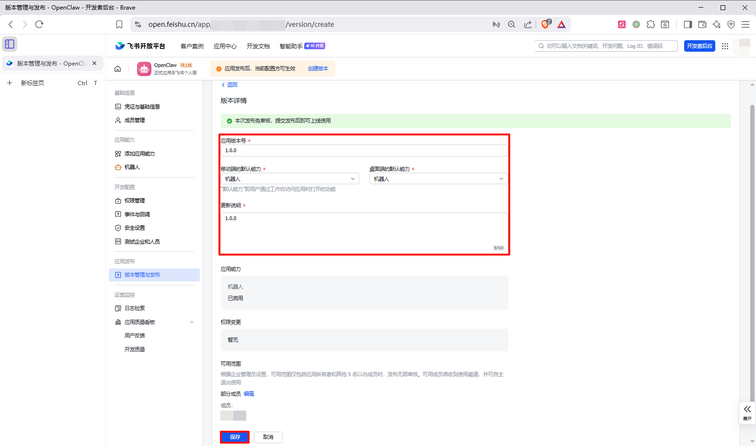756x446 pixels.
Task: Click the 返回 back link
Action: pyautogui.click(x=229, y=85)
